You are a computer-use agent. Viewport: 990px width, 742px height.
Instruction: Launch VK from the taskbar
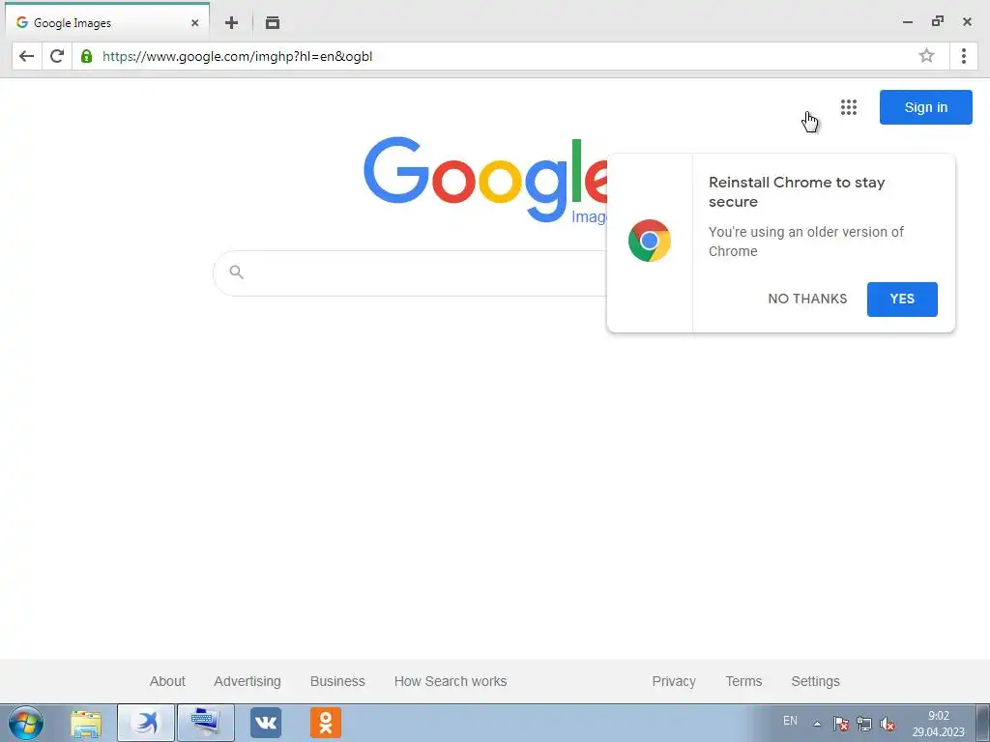[266, 723]
